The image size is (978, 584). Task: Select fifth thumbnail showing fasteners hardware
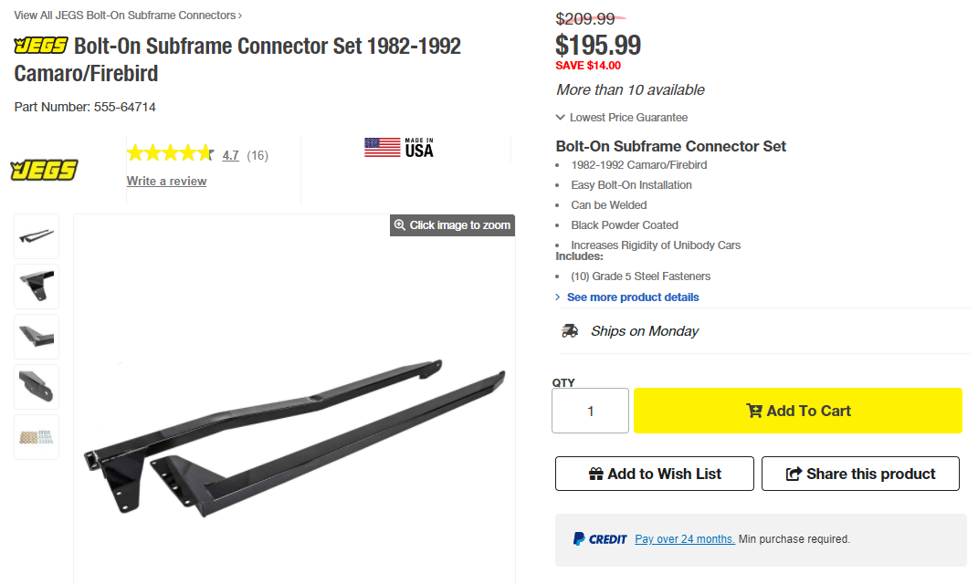37,437
